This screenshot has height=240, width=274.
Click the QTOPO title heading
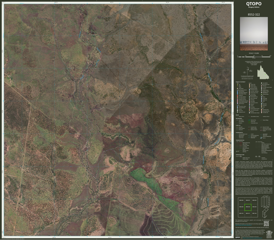click(x=254, y=4)
